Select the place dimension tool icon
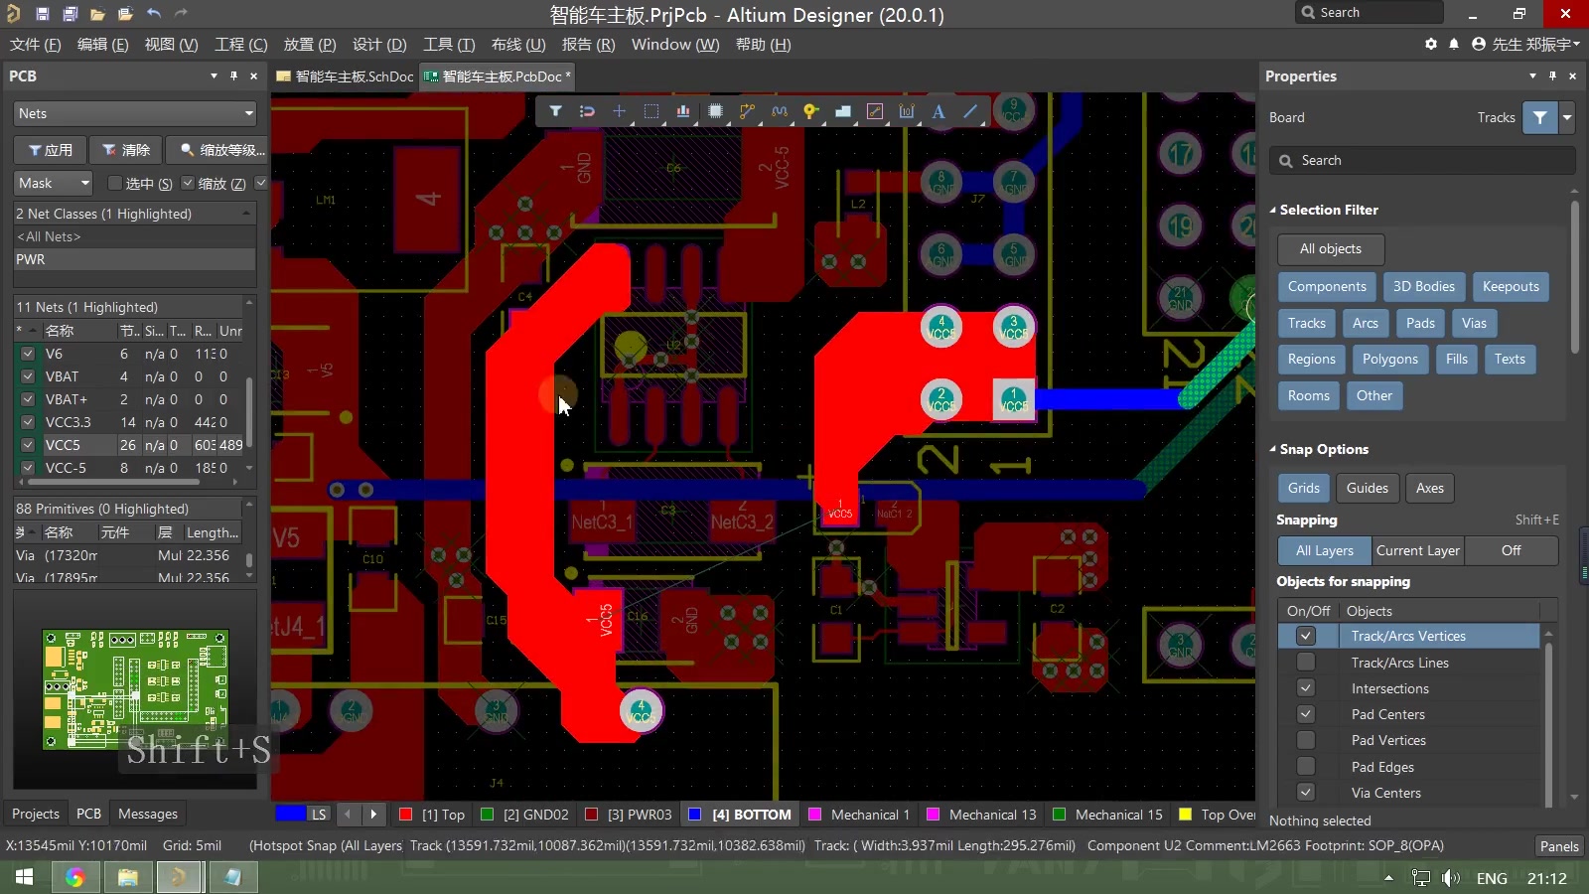Screen dimensions: 1589x894 click(907, 111)
